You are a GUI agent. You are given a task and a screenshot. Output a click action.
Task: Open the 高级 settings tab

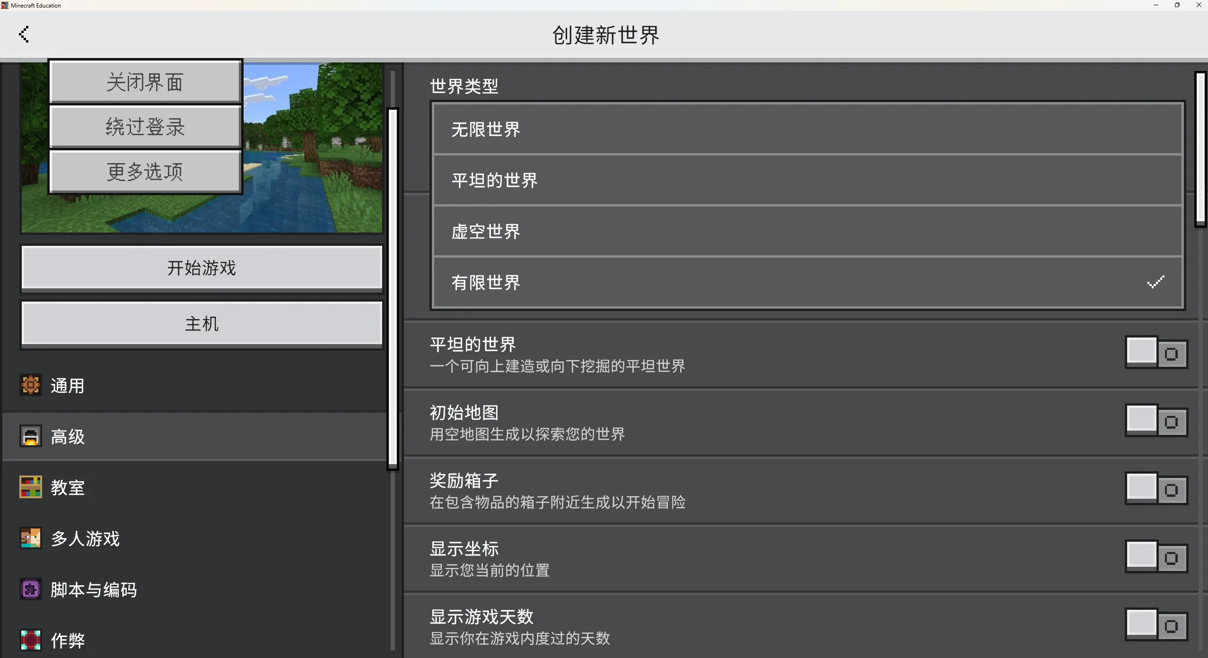[195, 436]
